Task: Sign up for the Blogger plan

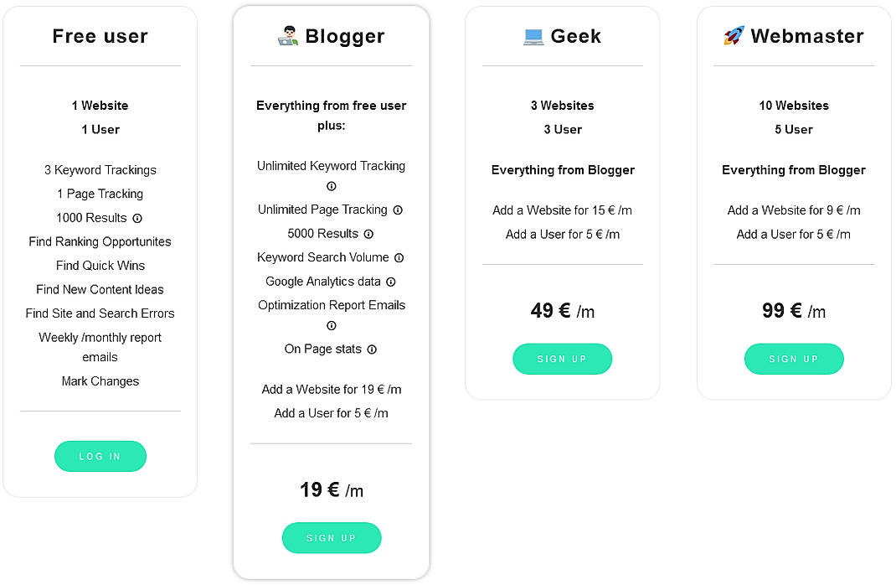Action: tap(332, 537)
